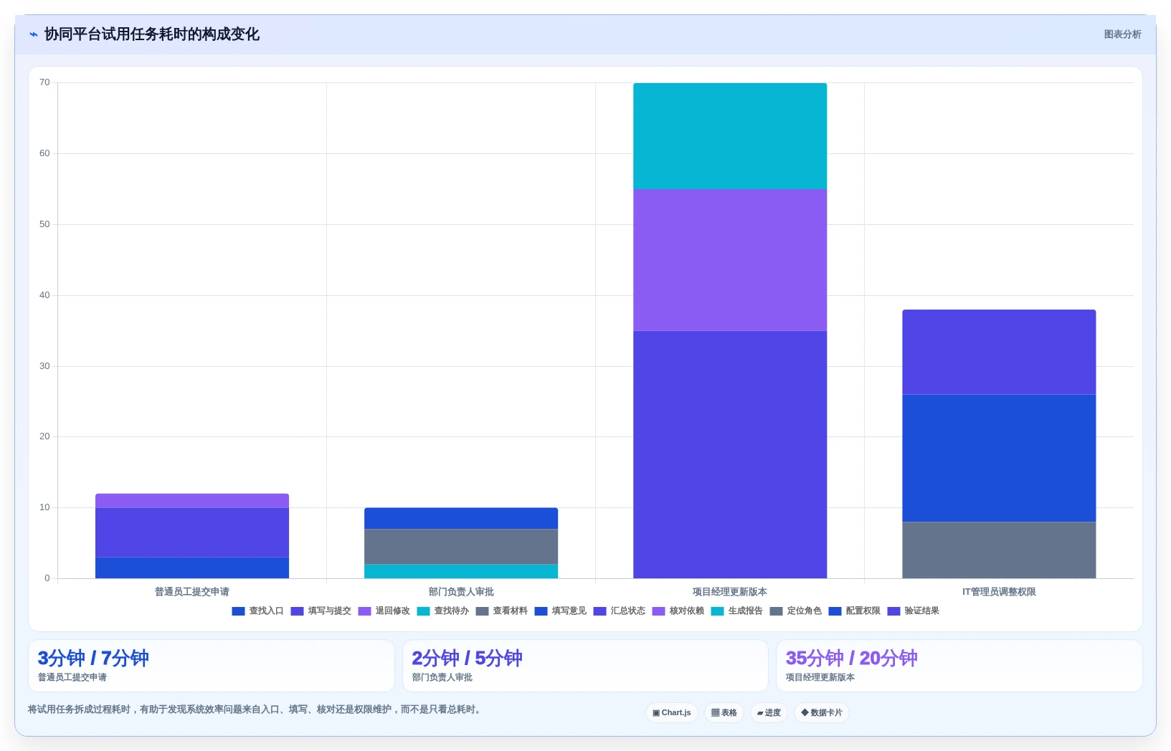This screenshot has width=1171, height=751.
Task: Click the cyan 生成报告 segment of the 项目经理 bar
Action: pos(730,136)
